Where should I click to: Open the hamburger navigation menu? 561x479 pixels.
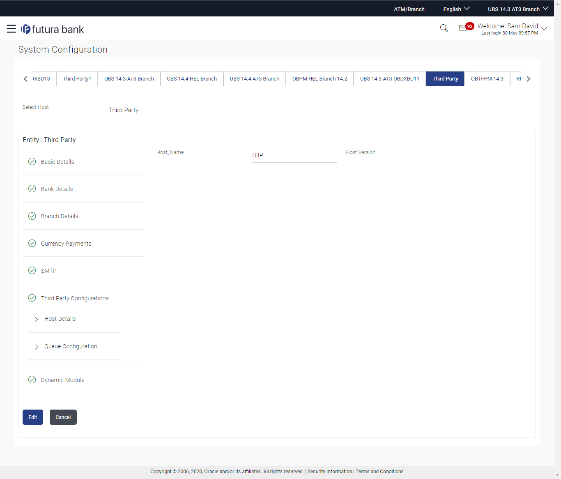coord(11,29)
